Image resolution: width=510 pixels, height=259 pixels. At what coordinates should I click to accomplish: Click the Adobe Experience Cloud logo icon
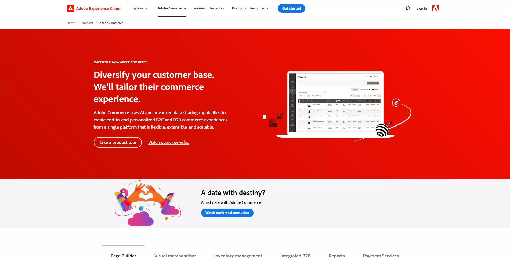pyautogui.click(x=70, y=8)
